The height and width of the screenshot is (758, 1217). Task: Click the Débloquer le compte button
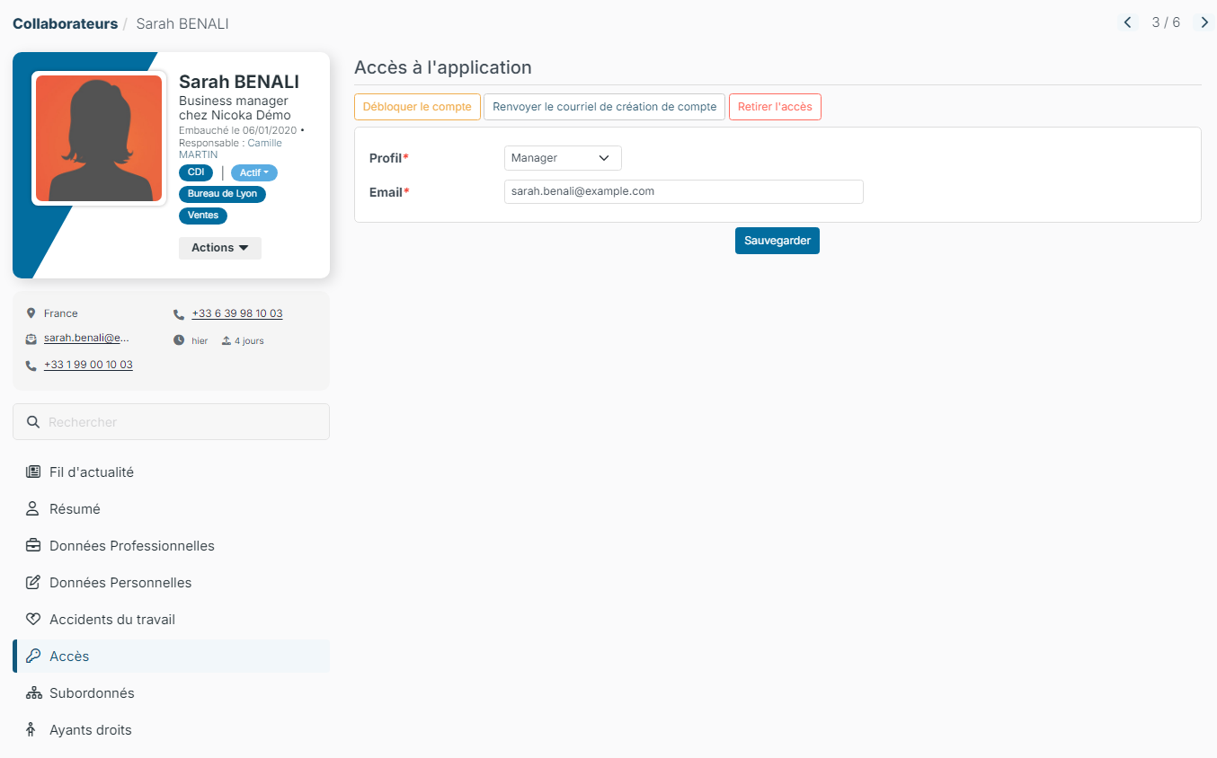(x=417, y=107)
